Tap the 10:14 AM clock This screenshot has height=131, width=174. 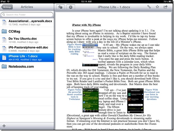86,1
